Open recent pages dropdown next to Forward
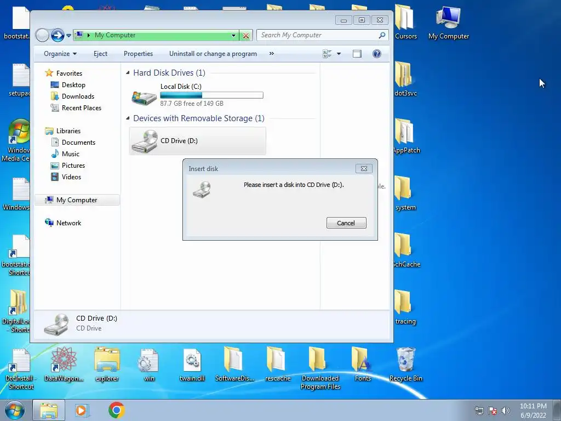This screenshot has height=421, width=561. click(x=68, y=36)
